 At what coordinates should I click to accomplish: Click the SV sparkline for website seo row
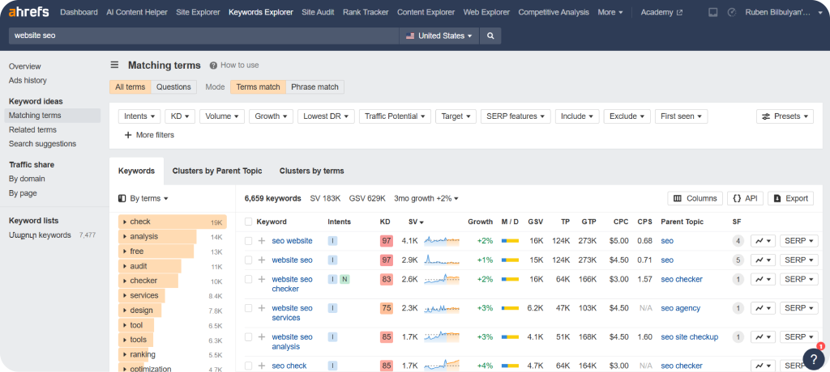tap(442, 260)
